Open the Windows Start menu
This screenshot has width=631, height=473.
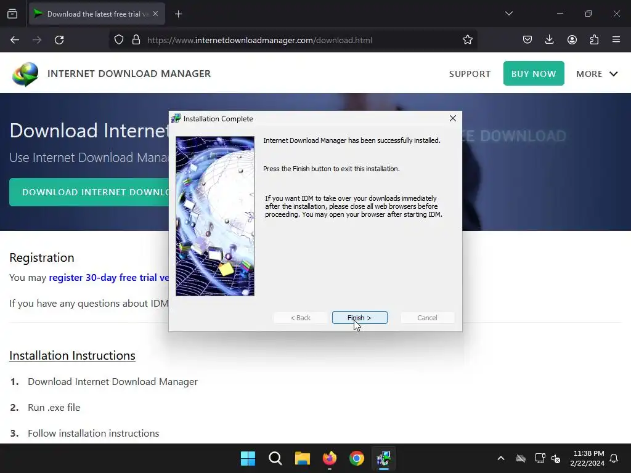click(x=248, y=458)
